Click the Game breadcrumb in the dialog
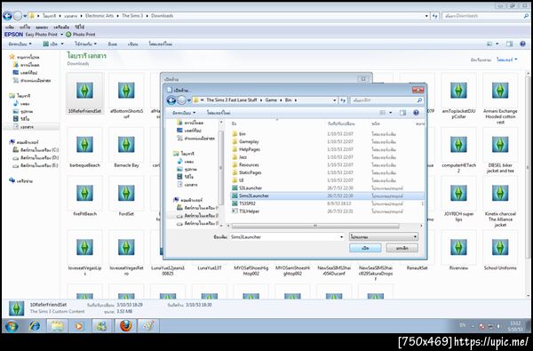 click(271, 100)
